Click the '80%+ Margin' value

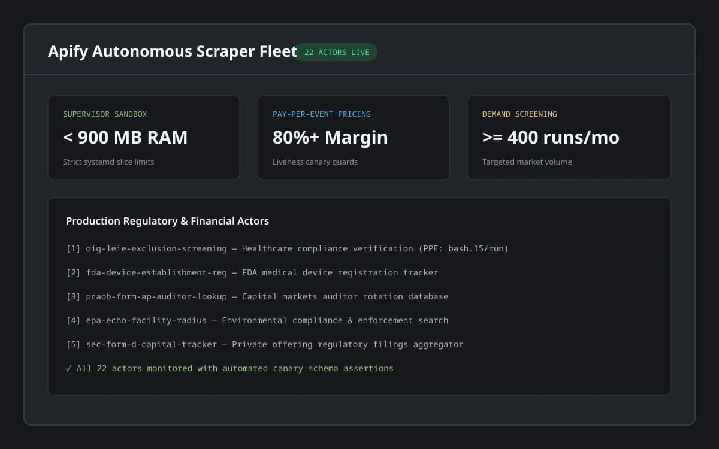(x=330, y=137)
